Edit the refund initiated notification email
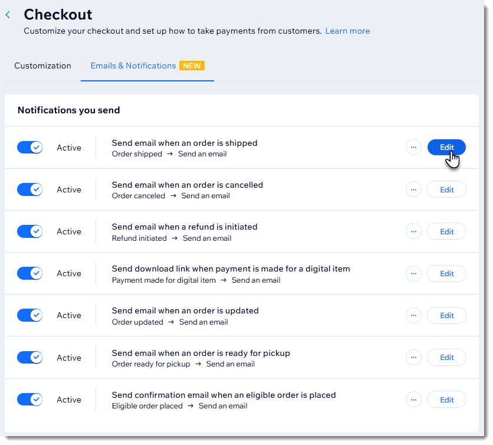 coord(446,231)
